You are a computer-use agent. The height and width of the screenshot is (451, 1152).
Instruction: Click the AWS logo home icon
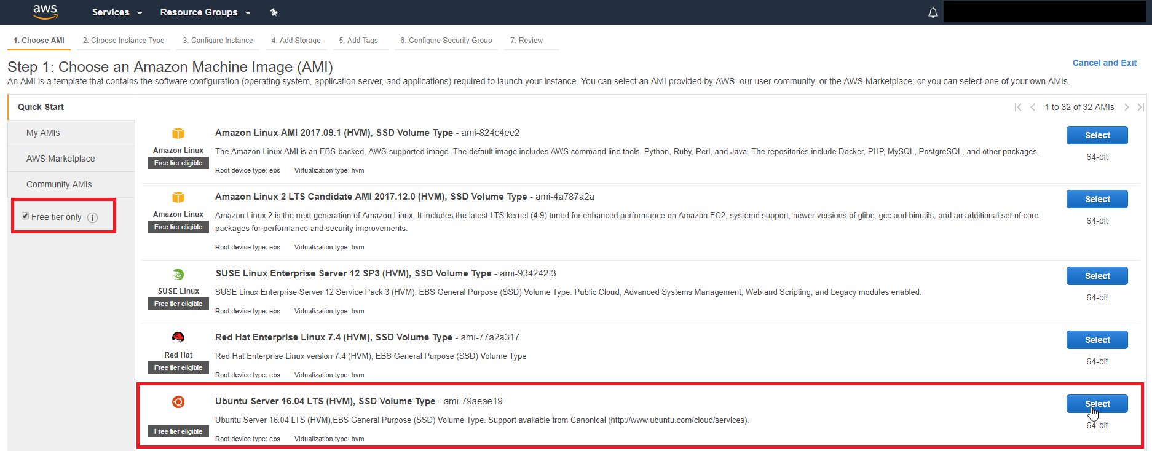45,12
